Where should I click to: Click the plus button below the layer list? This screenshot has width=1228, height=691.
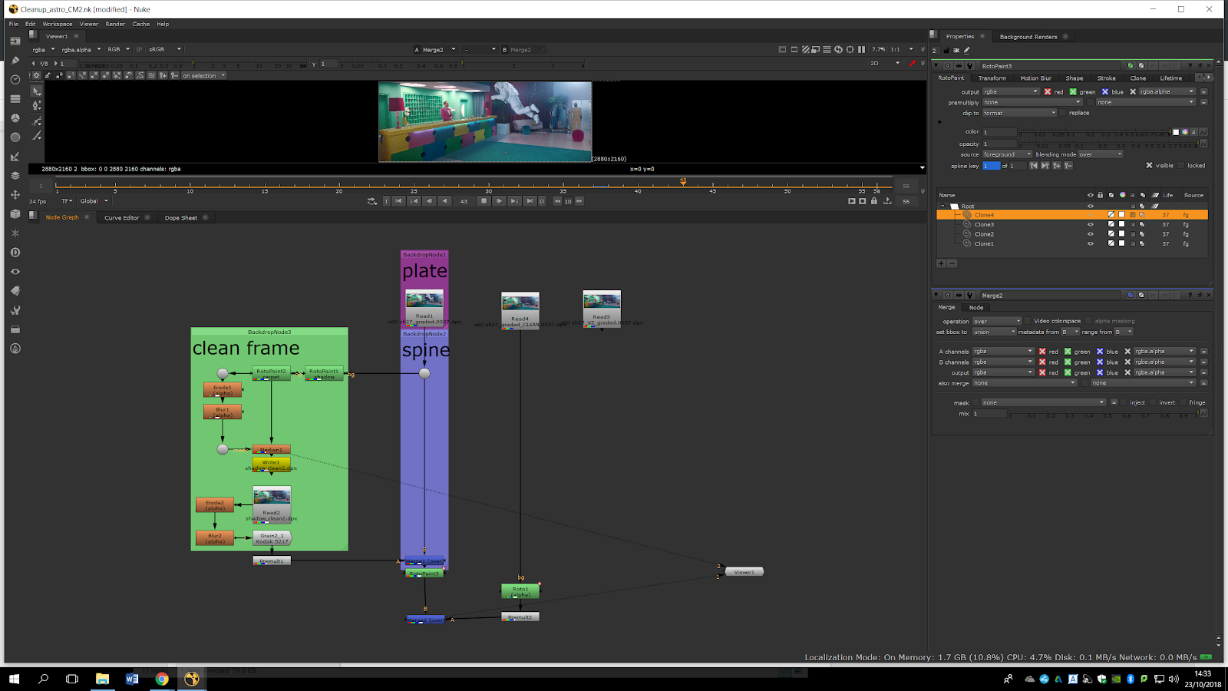click(941, 263)
